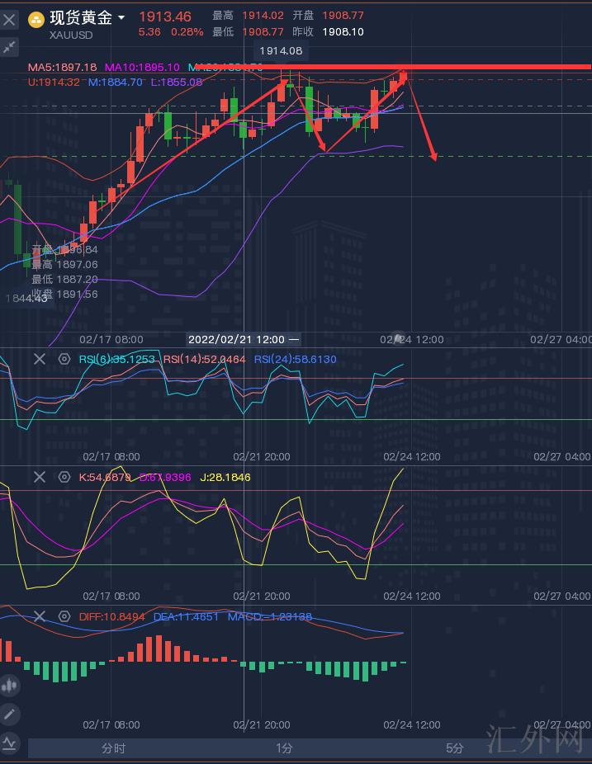Select the candlestick chart type icon
The image size is (592, 764).
pyautogui.click(x=9, y=684)
